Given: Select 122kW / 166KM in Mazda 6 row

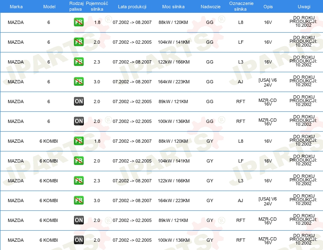Looking at the screenshot, I should 173,62.
